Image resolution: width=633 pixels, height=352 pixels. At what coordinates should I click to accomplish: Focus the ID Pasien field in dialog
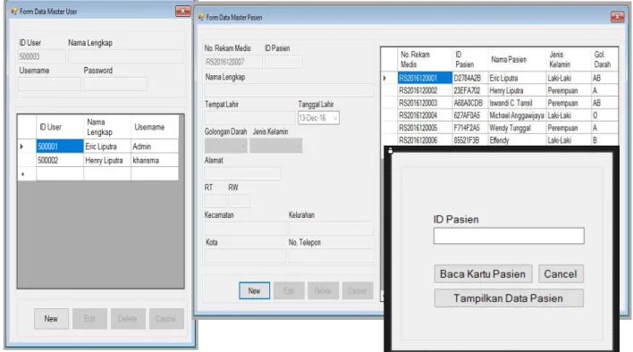pyautogui.click(x=509, y=236)
